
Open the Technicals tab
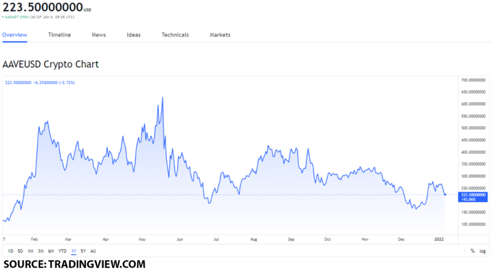(175, 34)
